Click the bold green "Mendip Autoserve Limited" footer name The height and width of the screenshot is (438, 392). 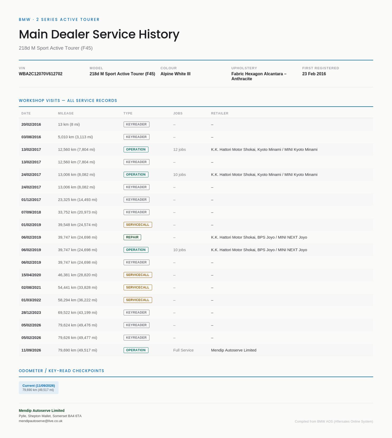coord(42,411)
